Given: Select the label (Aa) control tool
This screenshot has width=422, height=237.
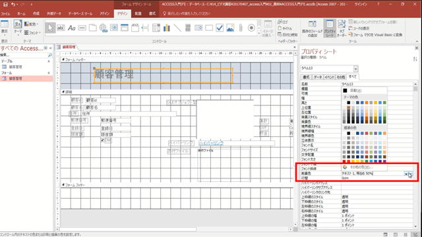Looking at the screenshot, I should (71, 28).
